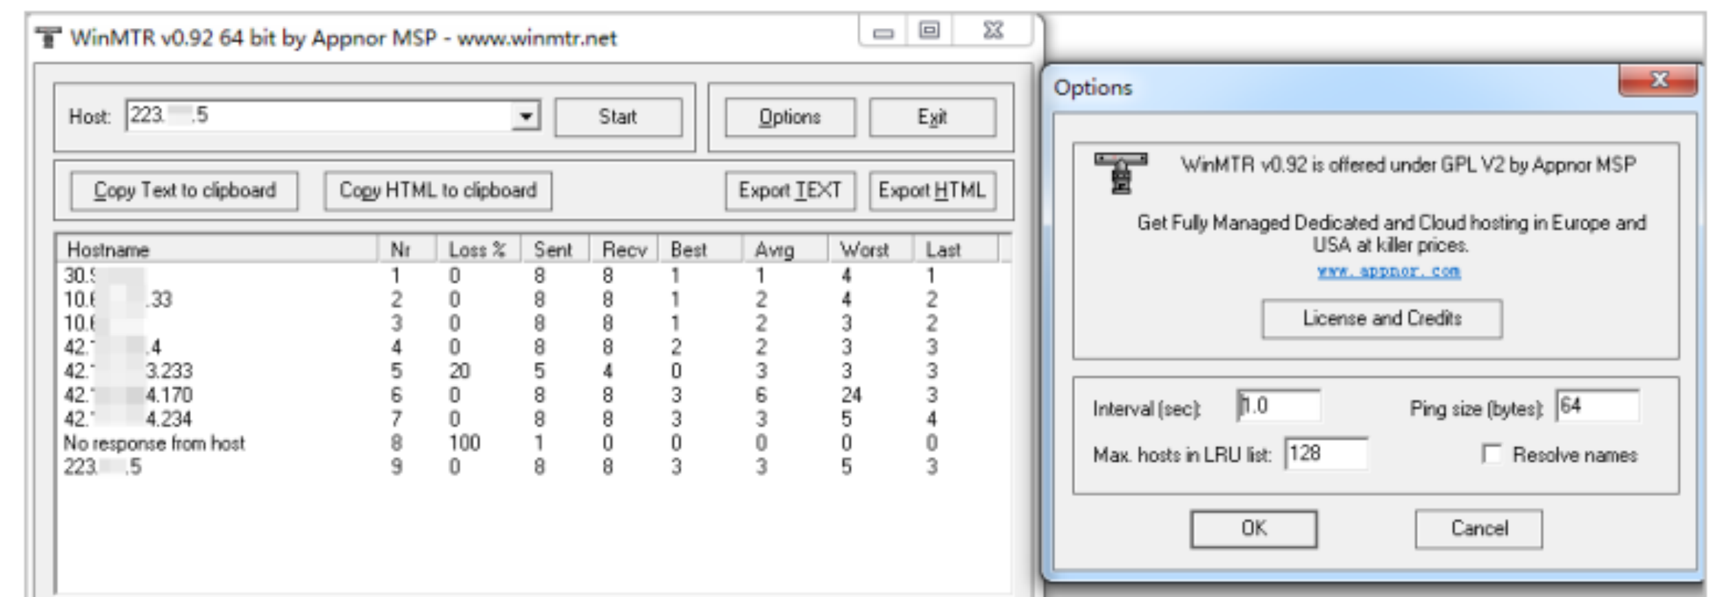Maximize the WinMTR main window
Viewport: 1709px width, 597px height.
click(929, 31)
